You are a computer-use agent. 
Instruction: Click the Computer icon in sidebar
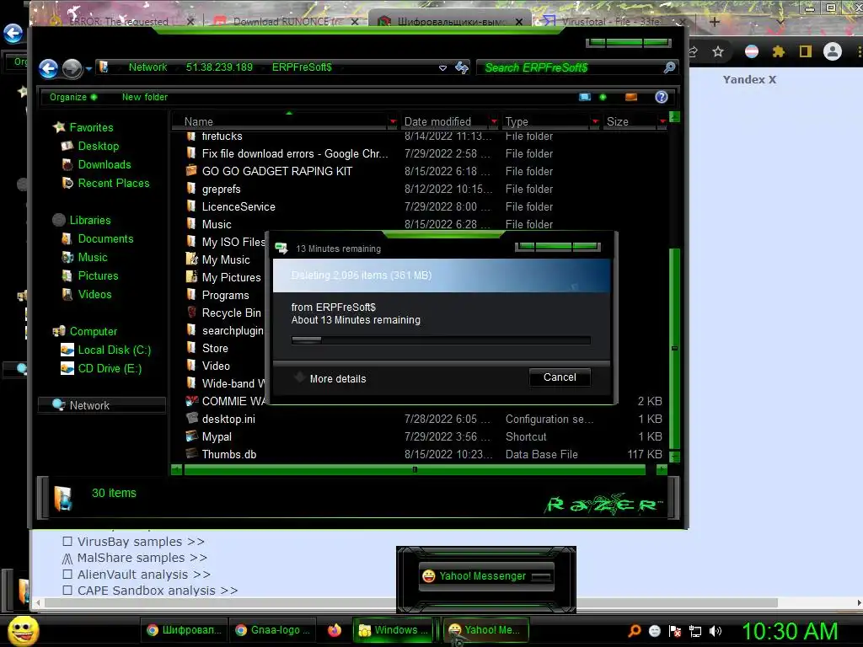pos(59,331)
